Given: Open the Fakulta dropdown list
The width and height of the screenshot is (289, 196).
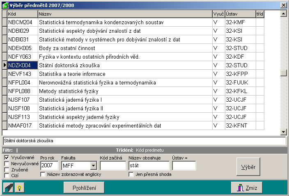Looking at the screenshot, I should point(93,166).
